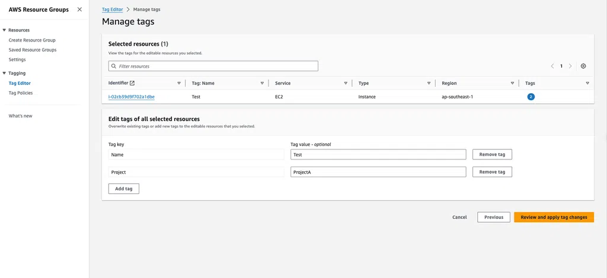Click the tags count badge showing 2
607x278 pixels.
coord(531,97)
